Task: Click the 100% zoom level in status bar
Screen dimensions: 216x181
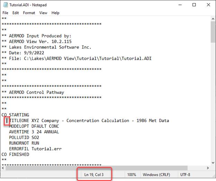Action: 131,175
